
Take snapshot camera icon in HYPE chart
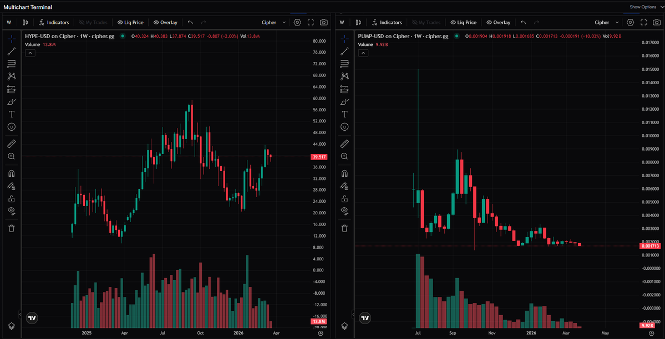(x=323, y=23)
